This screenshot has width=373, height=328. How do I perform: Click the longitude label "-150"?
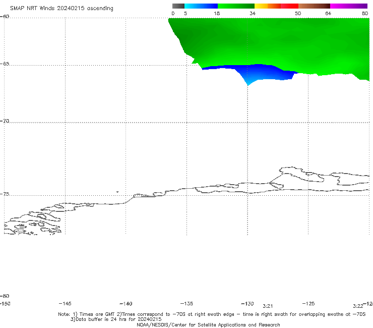[x=5, y=304]
